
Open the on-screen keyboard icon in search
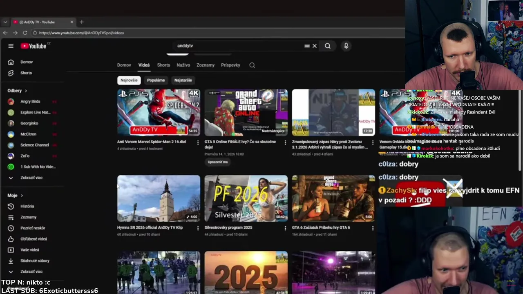[x=307, y=46]
